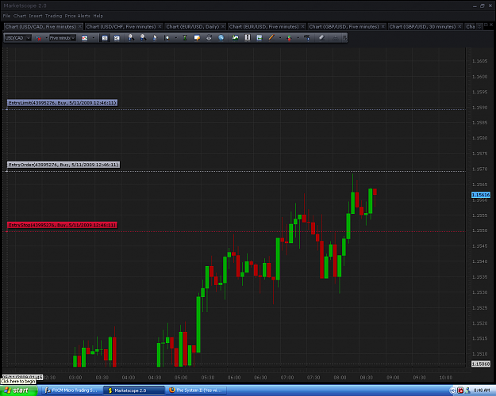Click the second person-shaped toolbar icon
Image resolution: width=496 pixels, height=396 pixels.
click(143, 38)
